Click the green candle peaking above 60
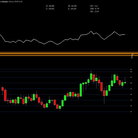This screenshot has height=138, width=138. [91, 76]
